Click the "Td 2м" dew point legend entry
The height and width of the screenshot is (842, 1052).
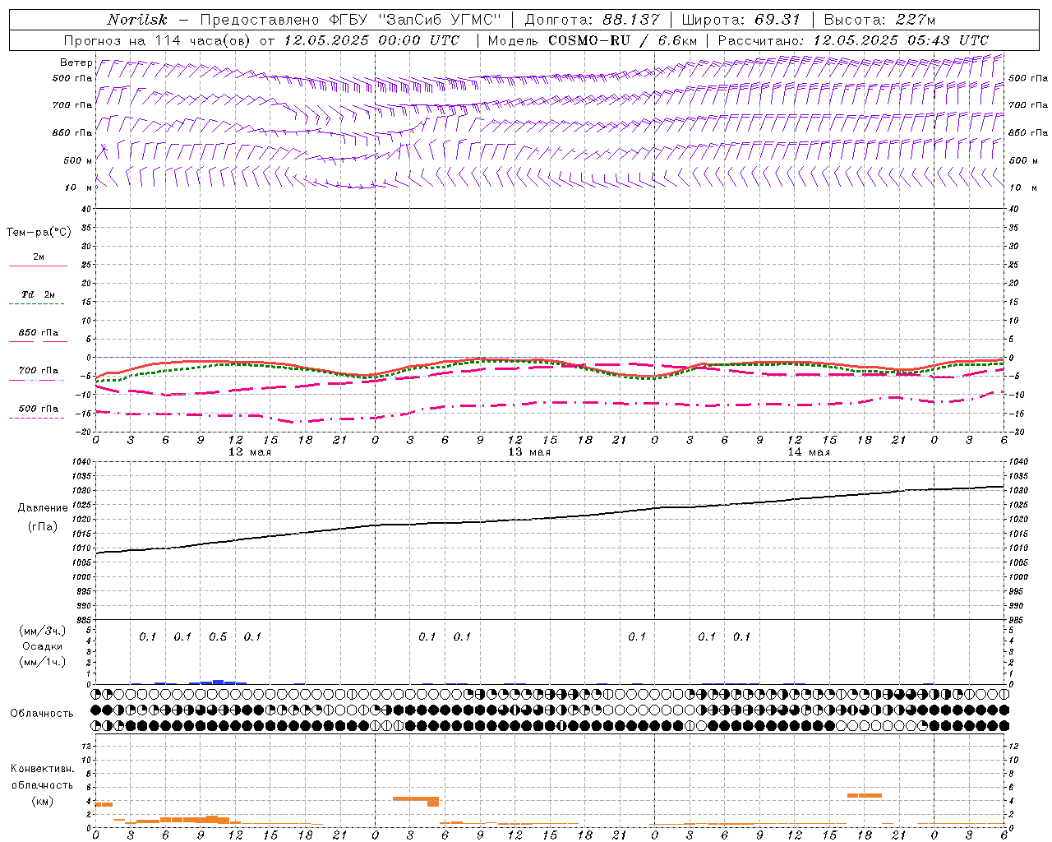coord(39,294)
